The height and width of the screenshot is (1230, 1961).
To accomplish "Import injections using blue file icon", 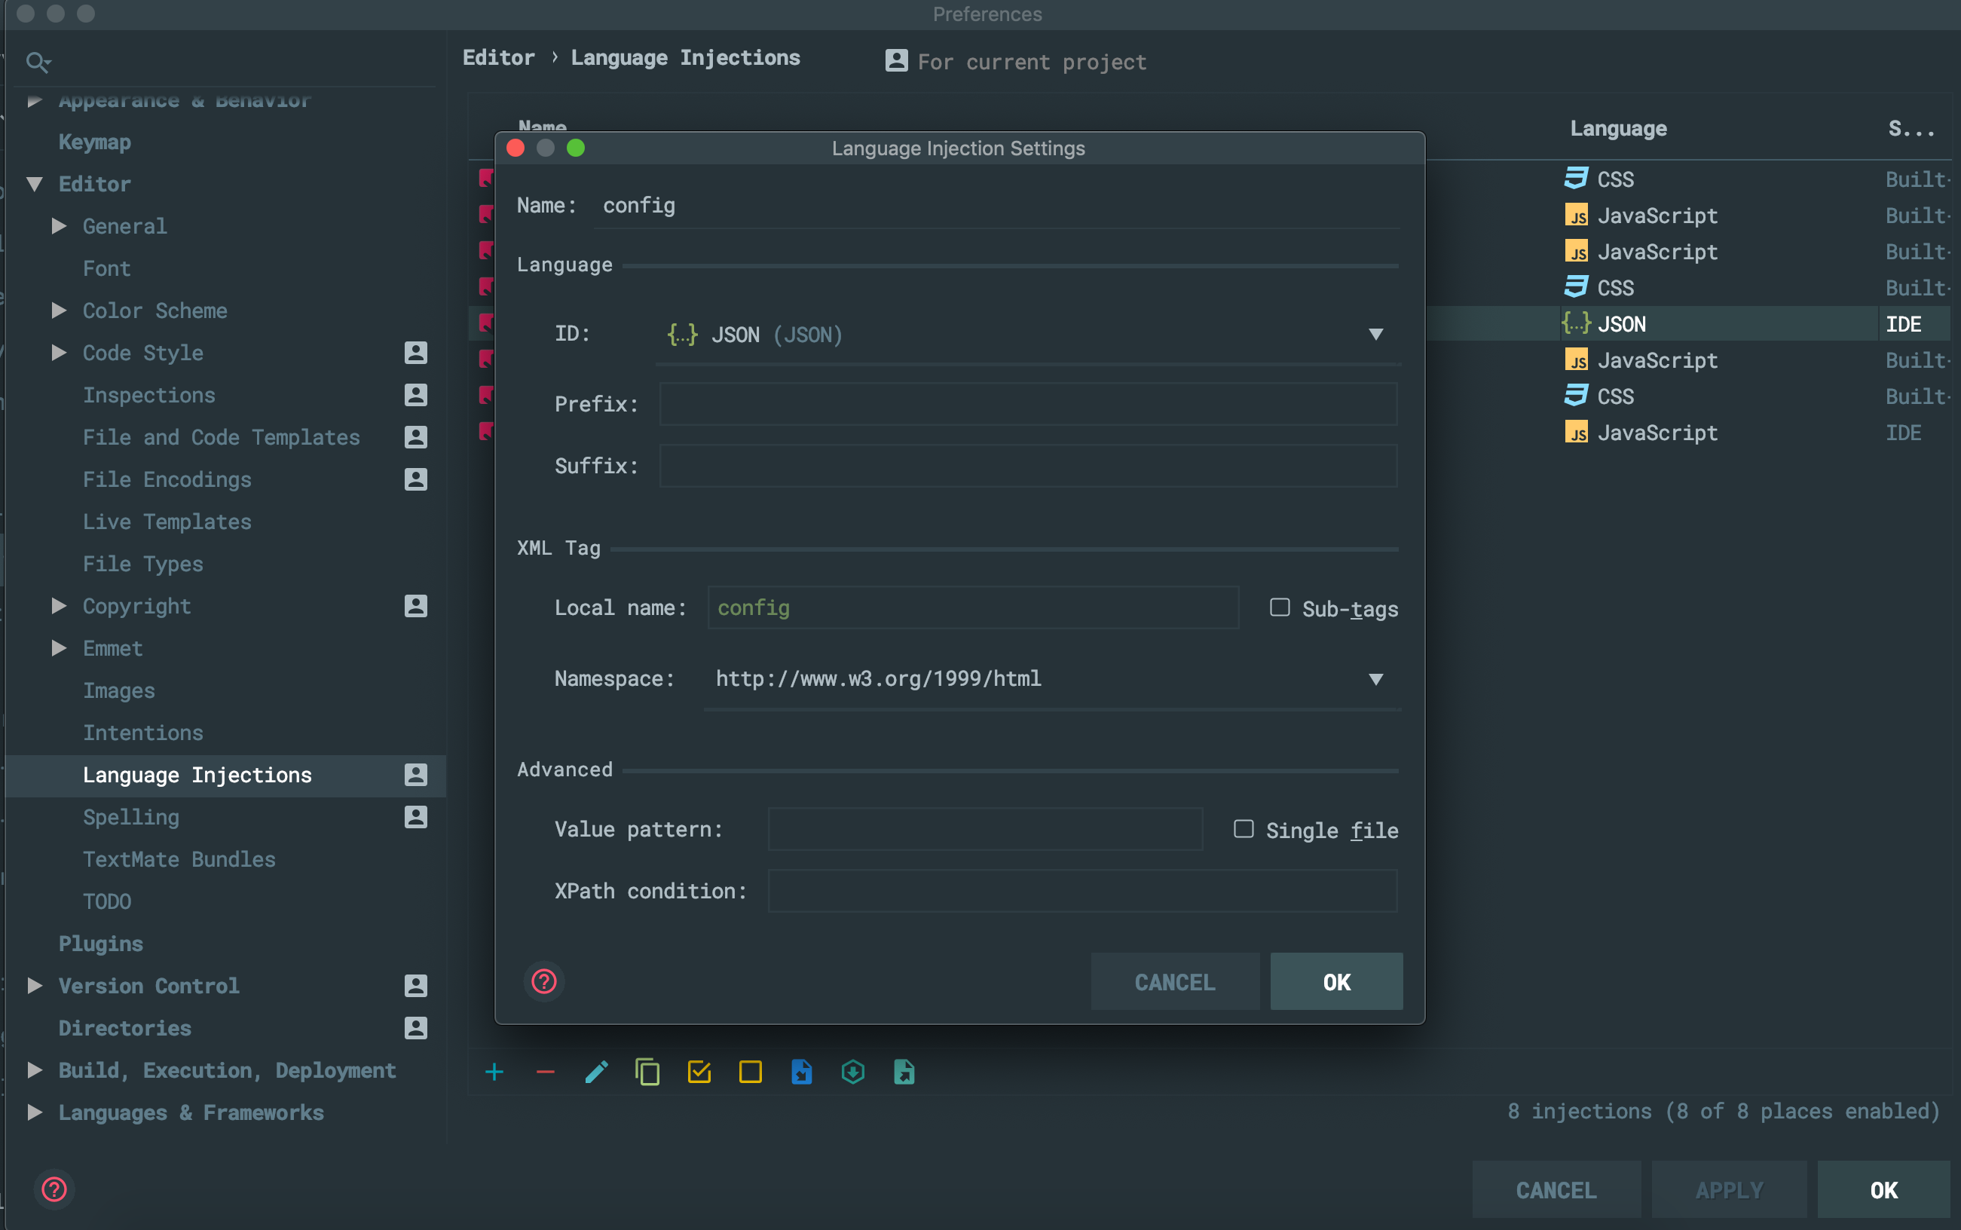I will [801, 1072].
